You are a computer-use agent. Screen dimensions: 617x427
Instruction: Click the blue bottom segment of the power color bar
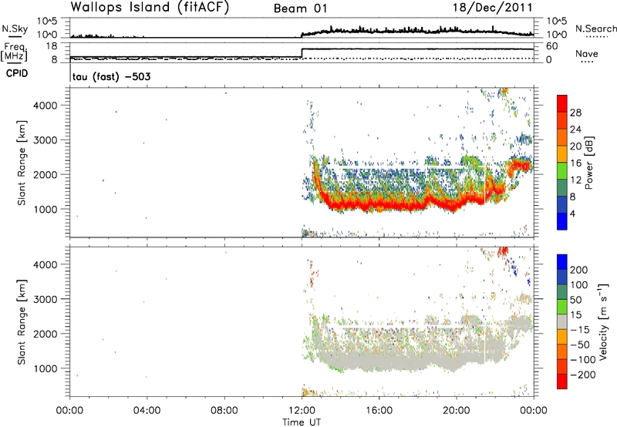point(562,221)
